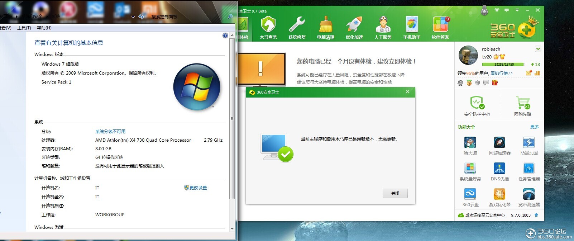Launch the 优化加速 rocket optimizer
This screenshot has width=574, height=241.
[x=354, y=28]
